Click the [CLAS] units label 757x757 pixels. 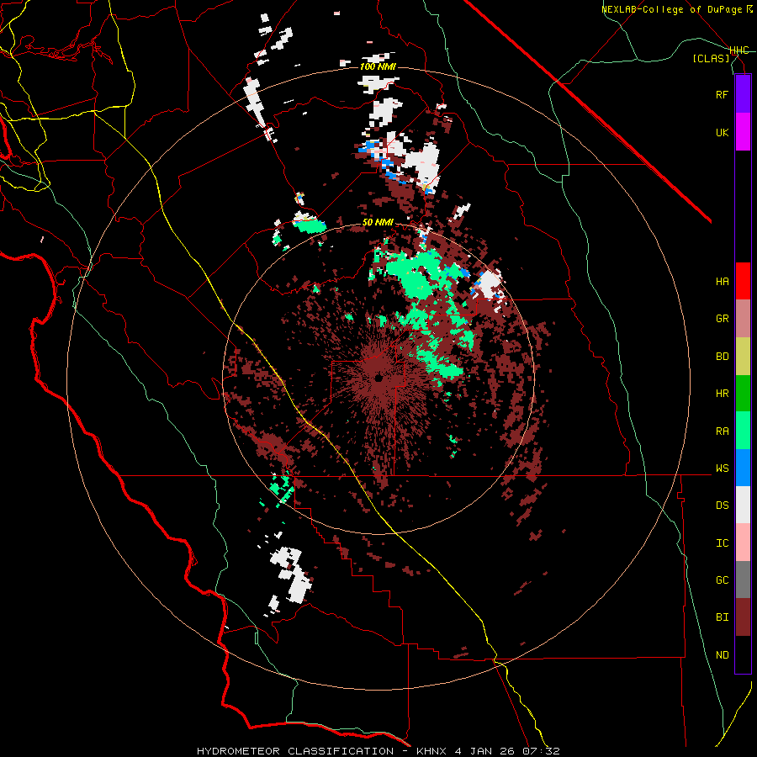[x=711, y=59]
